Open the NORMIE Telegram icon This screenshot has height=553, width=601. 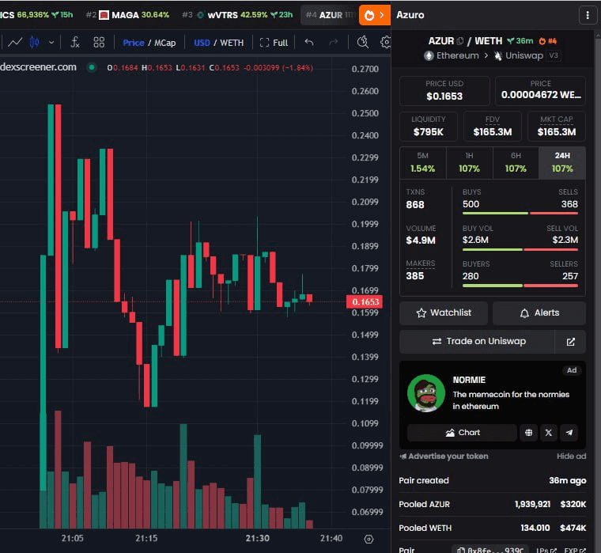569,433
